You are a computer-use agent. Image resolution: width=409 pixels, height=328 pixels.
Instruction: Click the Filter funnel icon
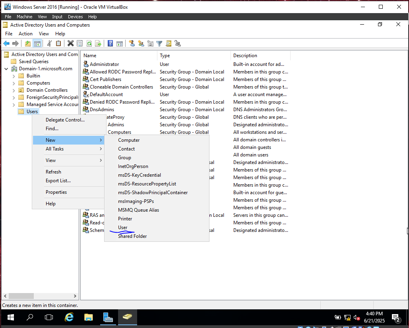click(159, 44)
